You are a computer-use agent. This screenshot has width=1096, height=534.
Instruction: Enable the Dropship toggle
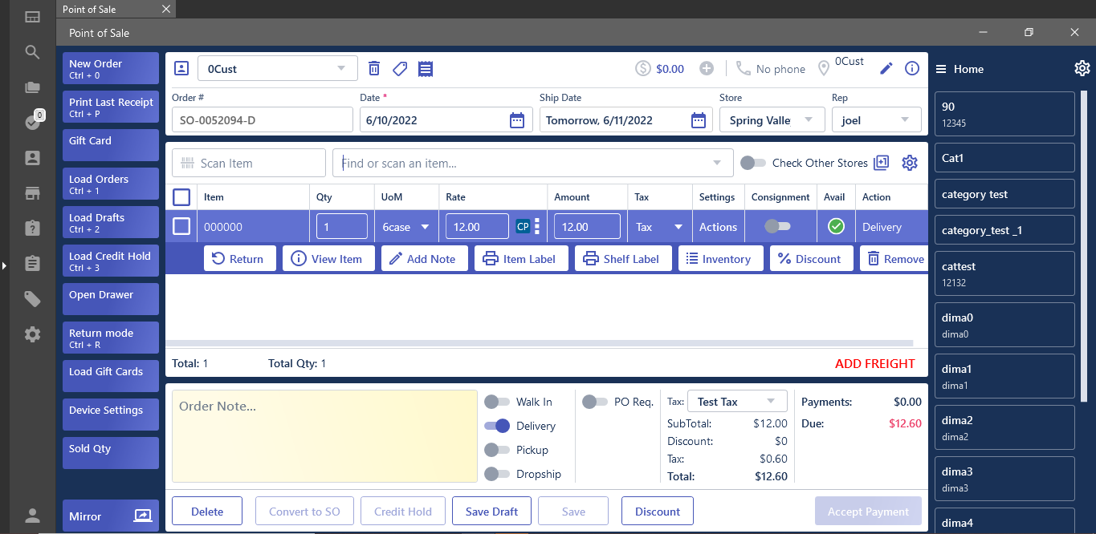[x=497, y=474]
